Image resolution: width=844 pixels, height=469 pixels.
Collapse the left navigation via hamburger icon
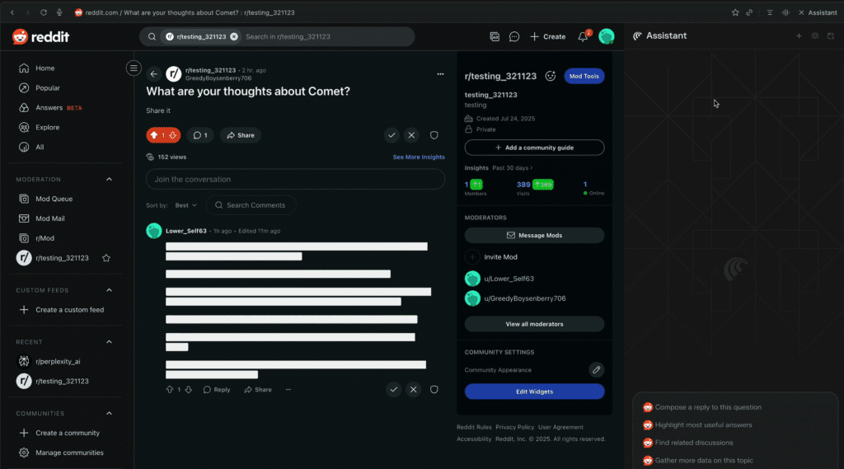tap(134, 68)
